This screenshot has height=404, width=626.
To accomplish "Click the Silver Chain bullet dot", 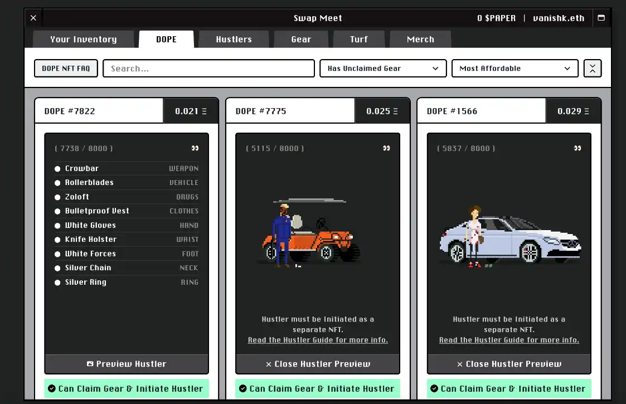I will 57,268.
